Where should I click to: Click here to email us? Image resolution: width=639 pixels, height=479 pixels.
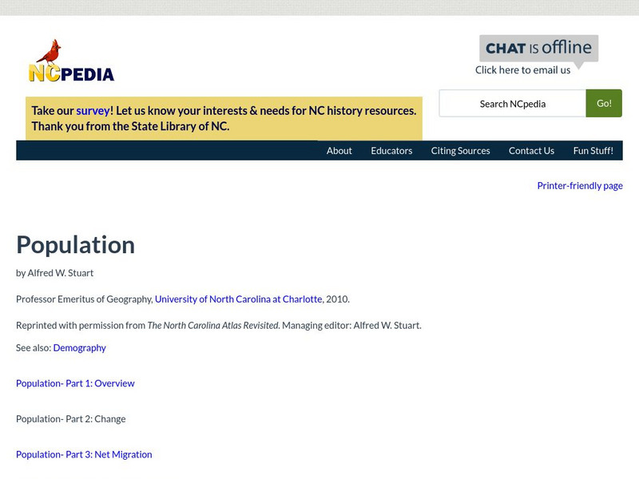pyautogui.click(x=524, y=69)
